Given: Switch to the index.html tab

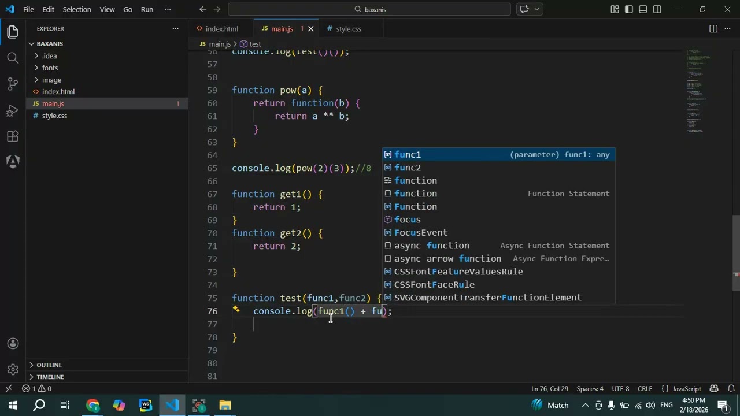Looking at the screenshot, I should pyautogui.click(x=221, y=29).
